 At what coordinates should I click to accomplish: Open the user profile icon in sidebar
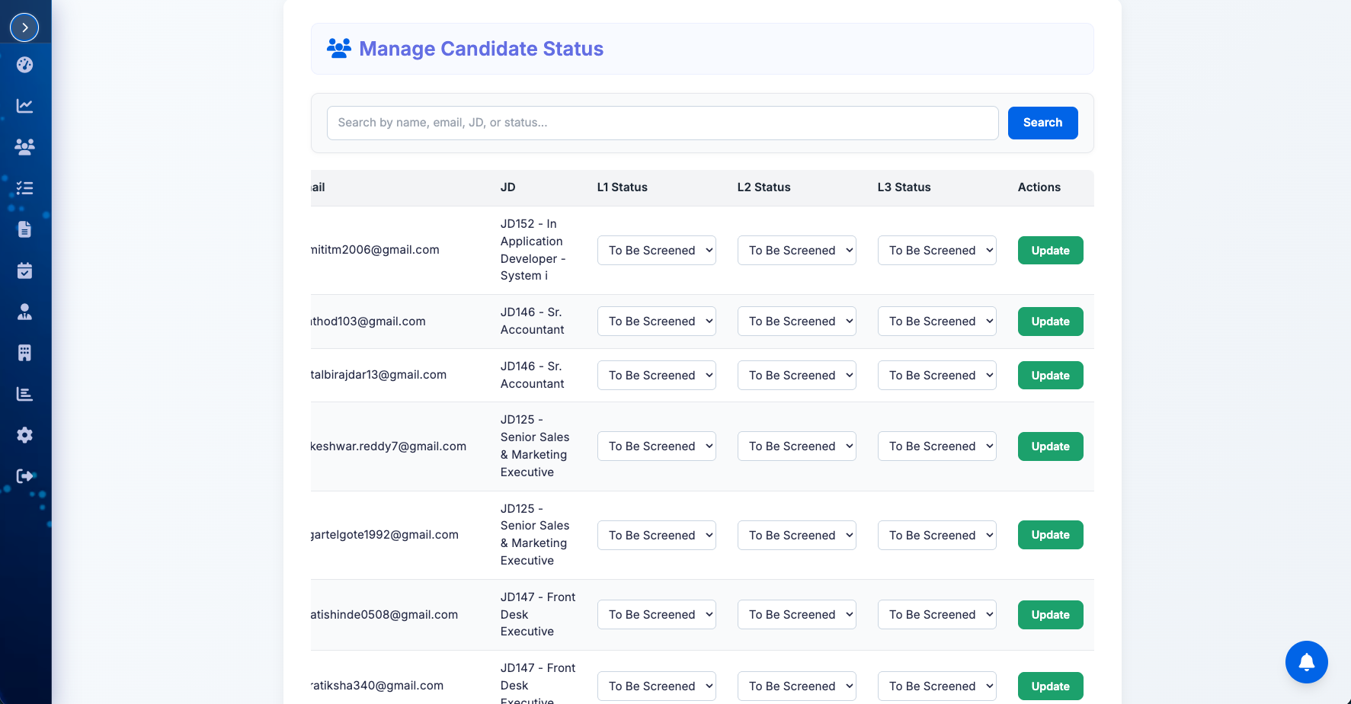click(24, 312)
